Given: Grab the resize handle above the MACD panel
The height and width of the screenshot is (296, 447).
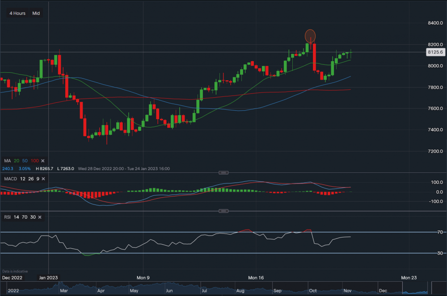Looking at the screenshot, I should coord(223,172).
